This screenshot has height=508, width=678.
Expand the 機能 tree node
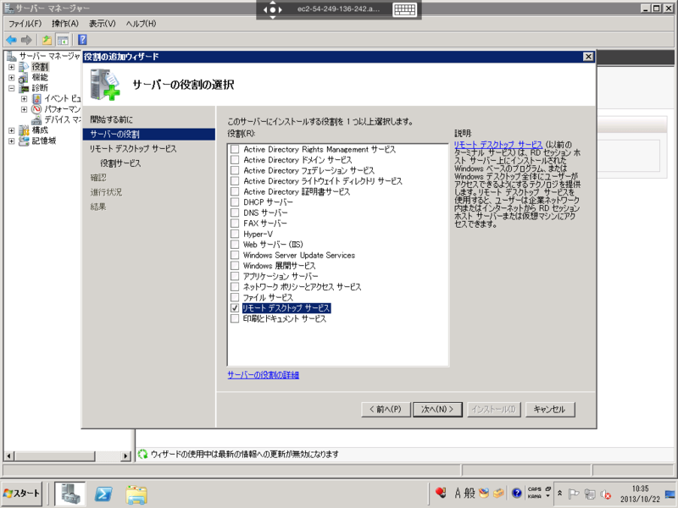click(12, 78)
